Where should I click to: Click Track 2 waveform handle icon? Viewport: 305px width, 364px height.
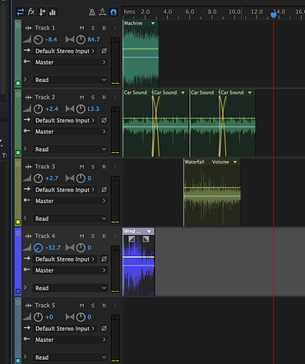[29, 97]
